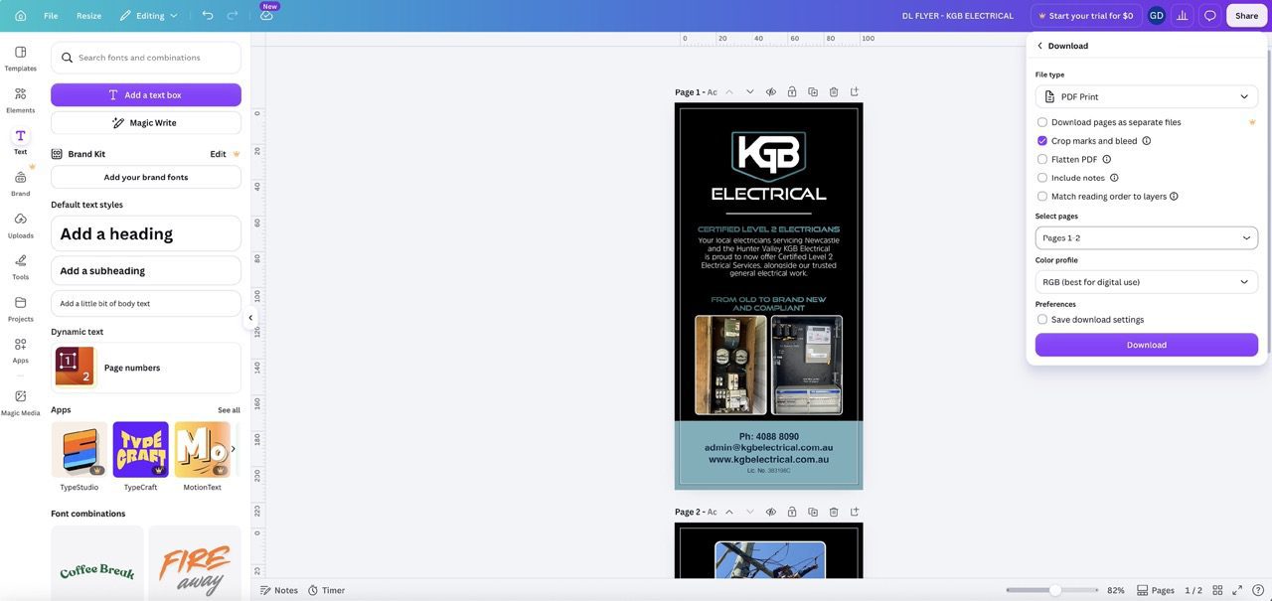Go back from the Download panel
Viewport: 1272px width, 601px height.
click(x=1039, y=46)
